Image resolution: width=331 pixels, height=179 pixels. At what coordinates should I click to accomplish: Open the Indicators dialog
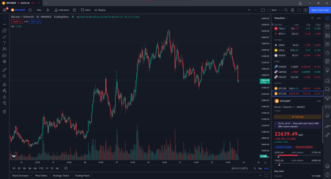[x=62, y=10]
